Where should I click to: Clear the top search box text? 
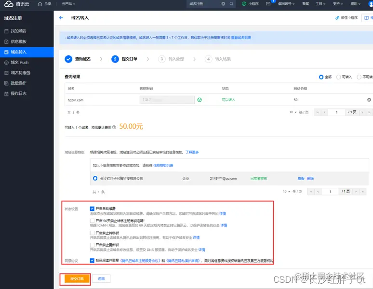point(224,4)
